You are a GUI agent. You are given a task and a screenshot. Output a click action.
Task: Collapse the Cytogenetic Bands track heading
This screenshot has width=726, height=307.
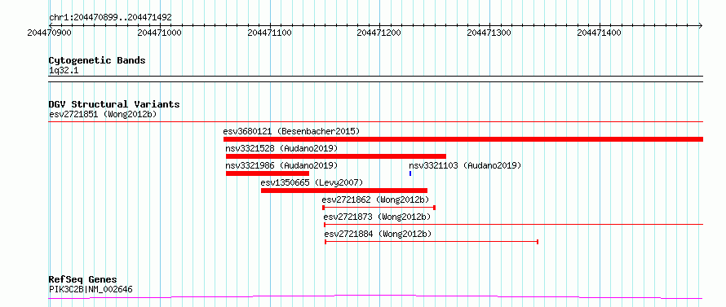[97, 60]
